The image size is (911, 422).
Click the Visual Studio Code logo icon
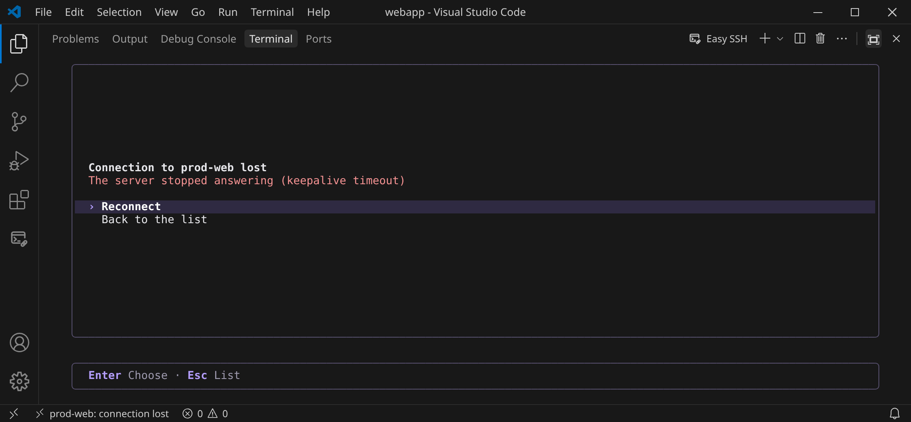point(14,12)
